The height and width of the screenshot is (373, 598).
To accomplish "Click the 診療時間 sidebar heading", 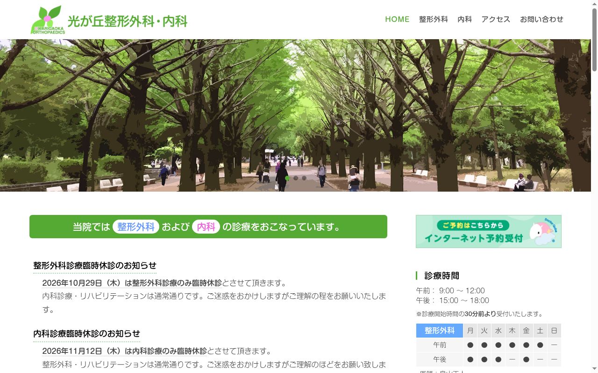I will [x=441, y=276].
